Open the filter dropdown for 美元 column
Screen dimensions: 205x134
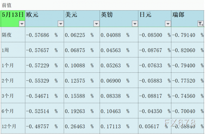pyautogui.click(x=96, y=24)
